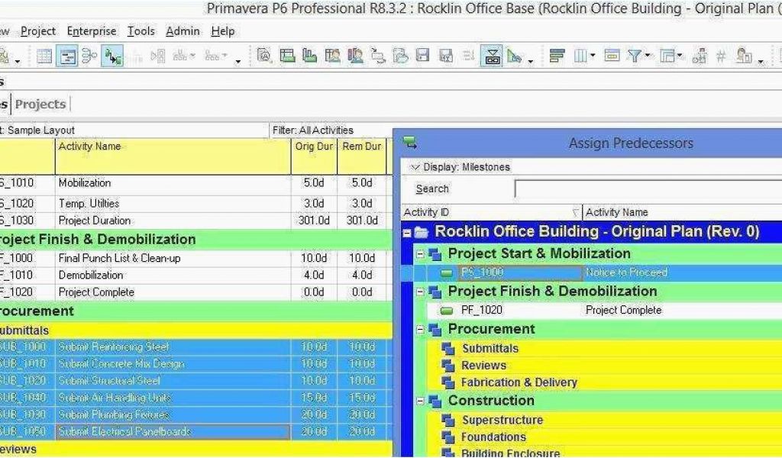Click the green triangle ruler toolbar icon
Viewport: 782px width, 458px height.
(514, 56)
